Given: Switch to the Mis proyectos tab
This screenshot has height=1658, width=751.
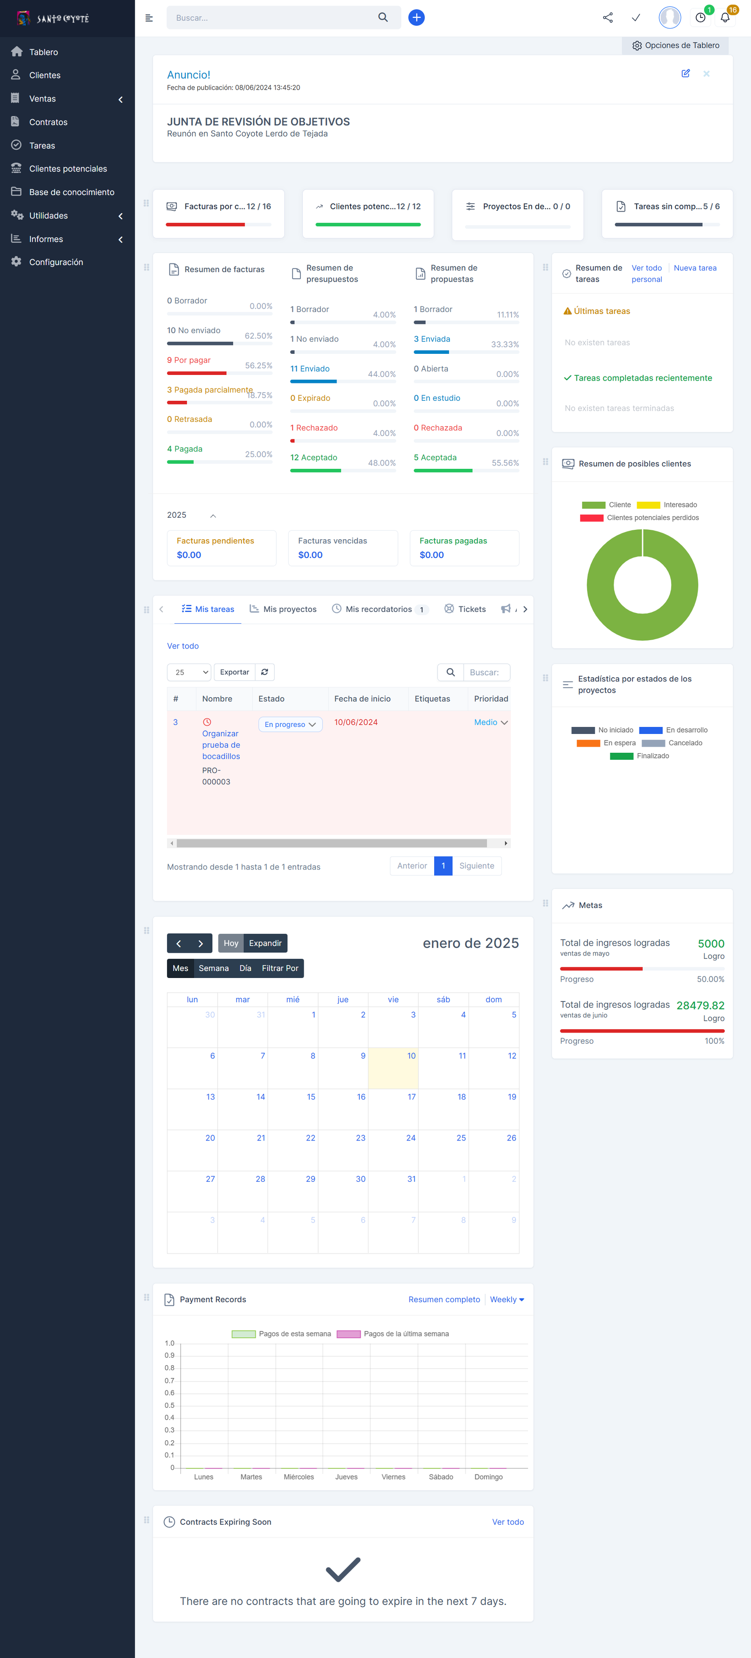Looking at the screenshot, I should tap(283, 610).
